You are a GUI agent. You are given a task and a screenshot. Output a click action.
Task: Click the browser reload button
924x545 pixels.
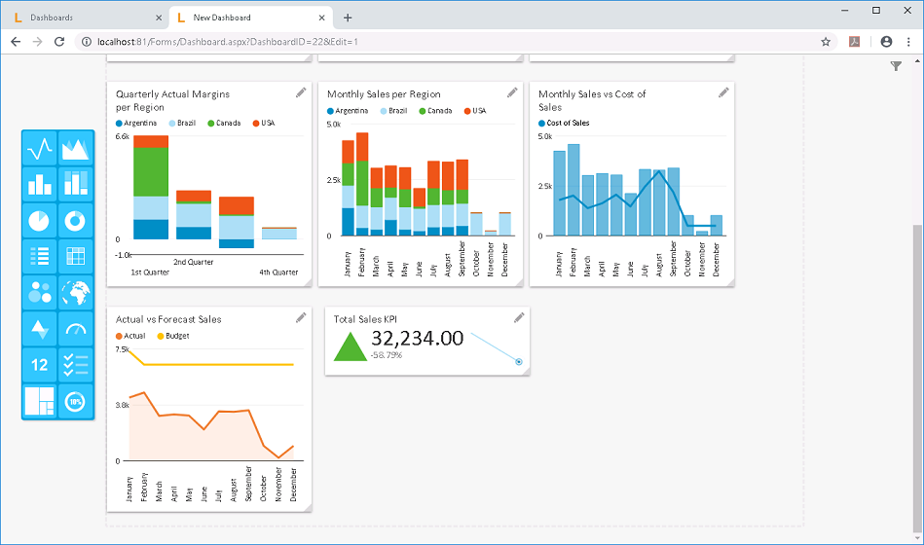click(x=59, y=42)
